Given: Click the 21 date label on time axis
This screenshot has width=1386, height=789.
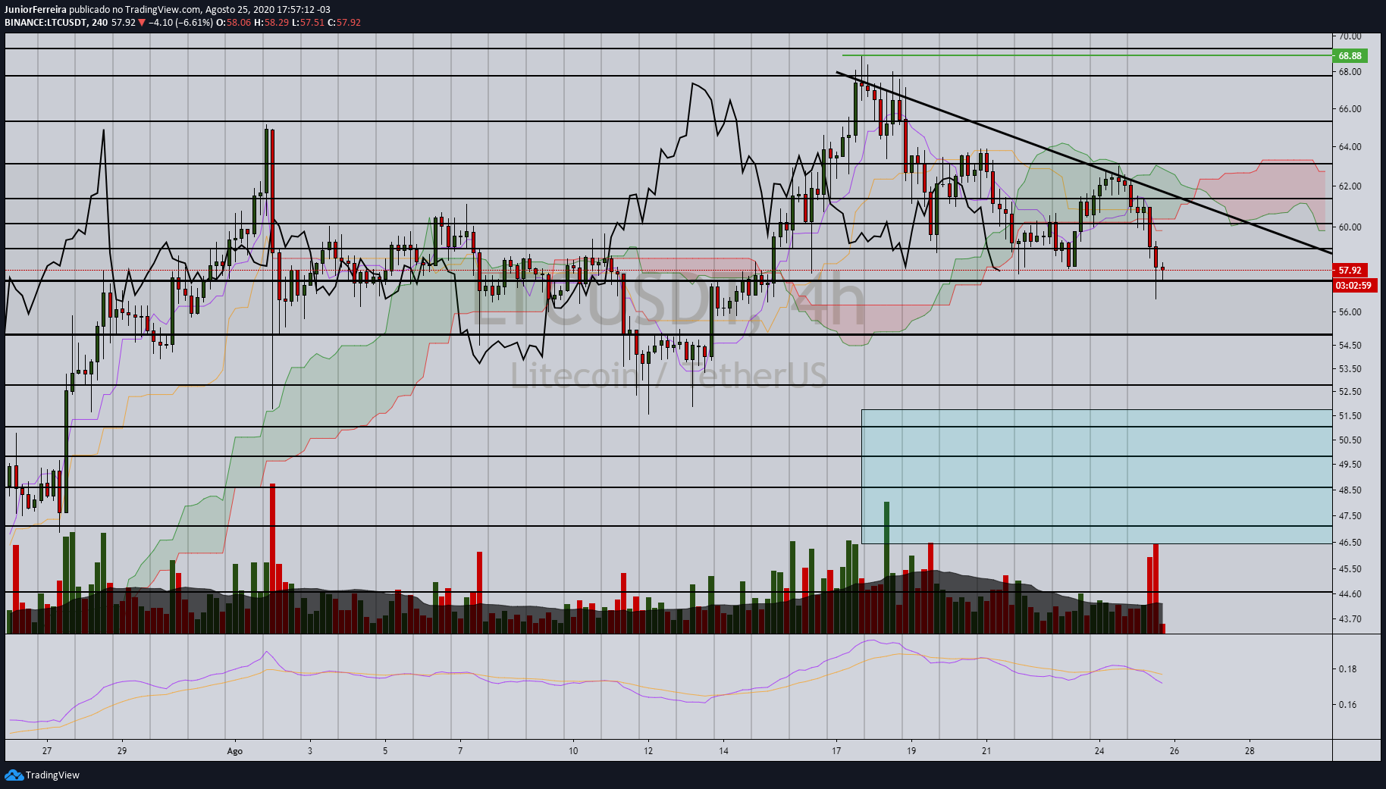Looking at the screenshot, I should point(986,751).
